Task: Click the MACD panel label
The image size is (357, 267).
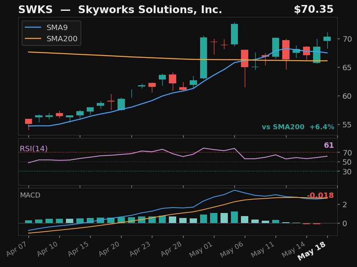Action: point(30,195)
